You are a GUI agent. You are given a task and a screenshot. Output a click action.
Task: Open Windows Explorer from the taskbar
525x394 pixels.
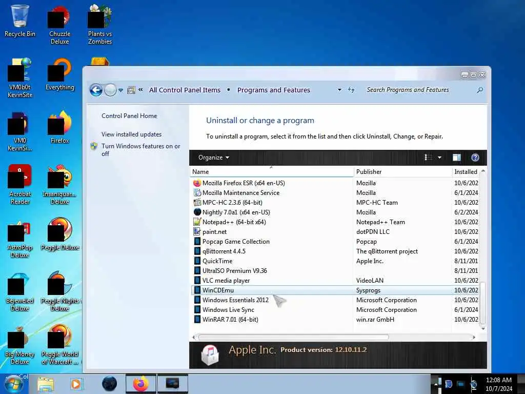(x=46, y=384)
